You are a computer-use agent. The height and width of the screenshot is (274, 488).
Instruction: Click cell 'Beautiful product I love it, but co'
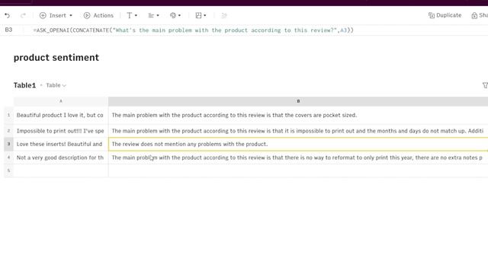[61, 115]
